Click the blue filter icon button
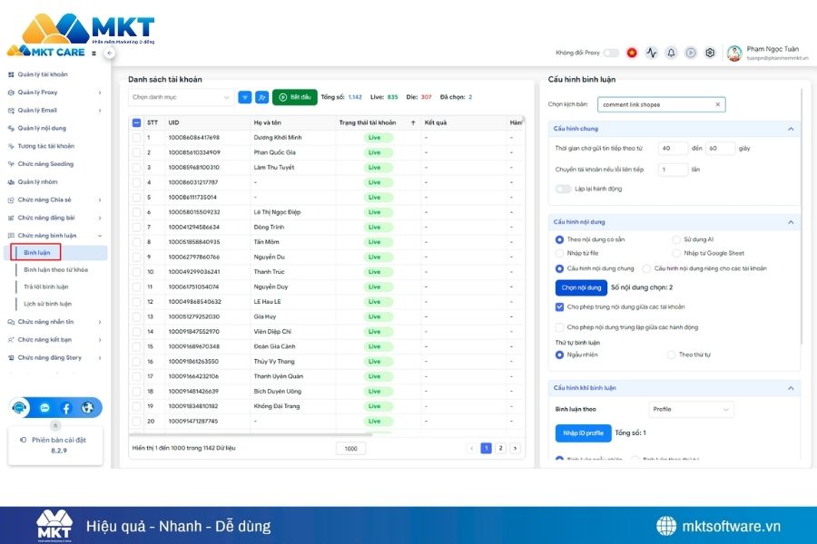817x544 pixels. pyautogui.click(x=245, y=97)
